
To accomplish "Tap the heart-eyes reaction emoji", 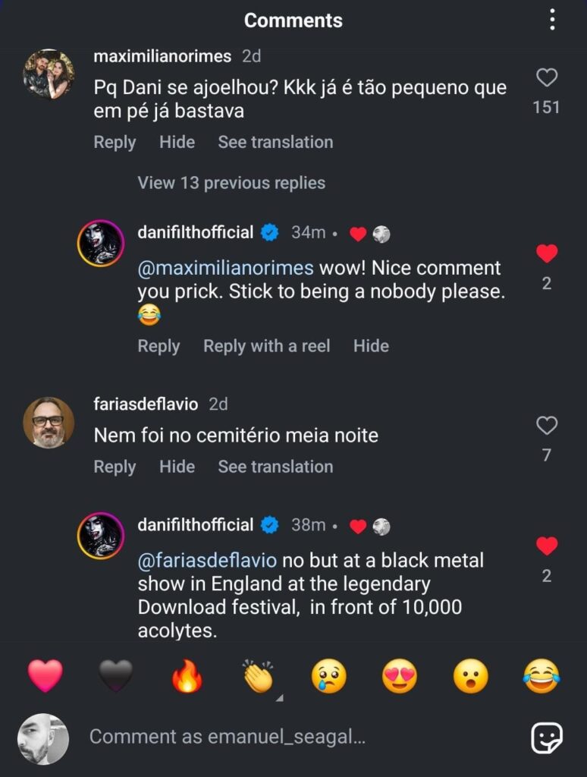I will [399, 675].
